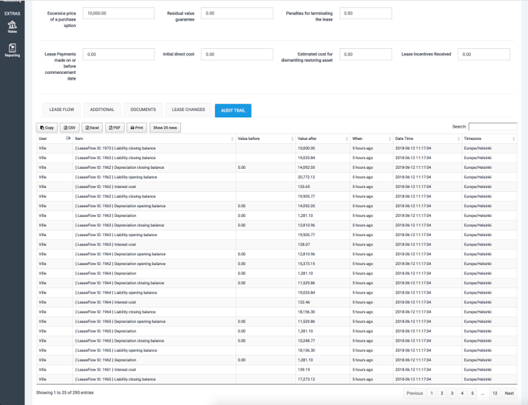Edit Lease Incentives Received field
Viewport: 528px width, 405px height.
pyautogui.click(x=484, y=54)
